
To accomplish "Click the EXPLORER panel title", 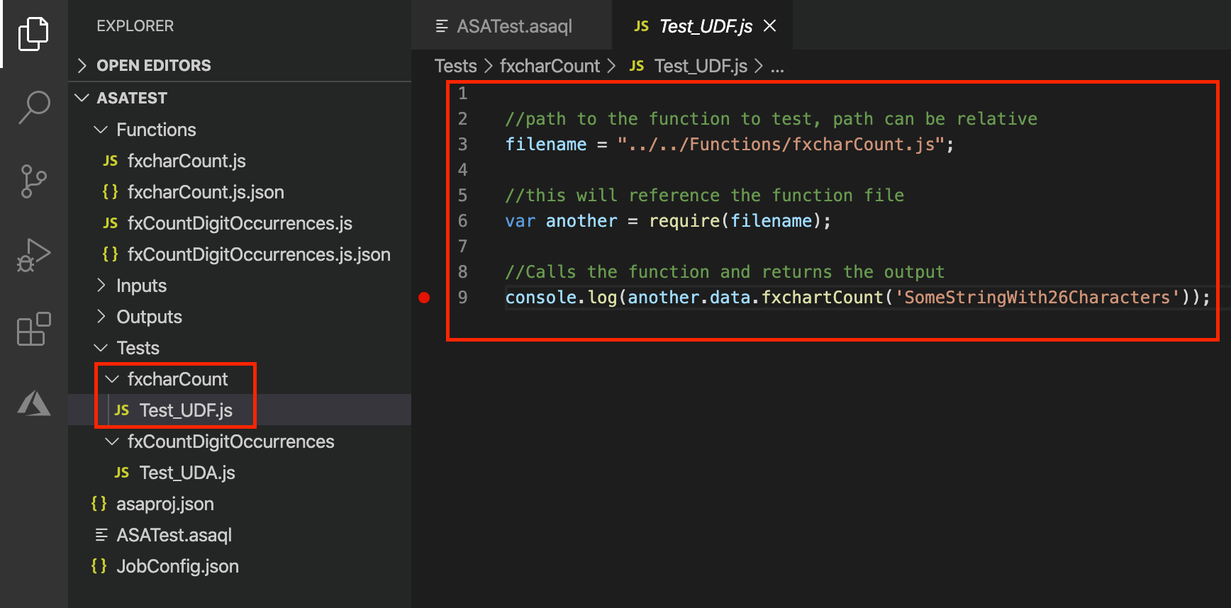I will (x=135, y=26).
